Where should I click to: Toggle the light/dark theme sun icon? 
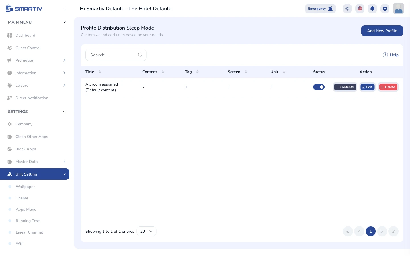347,9
